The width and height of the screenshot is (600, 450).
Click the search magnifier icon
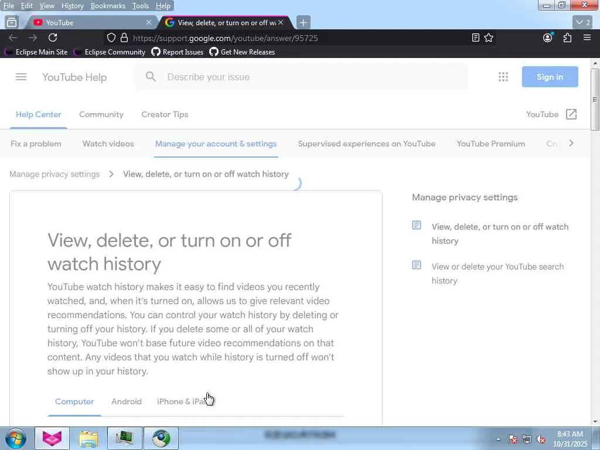point(151,77)
